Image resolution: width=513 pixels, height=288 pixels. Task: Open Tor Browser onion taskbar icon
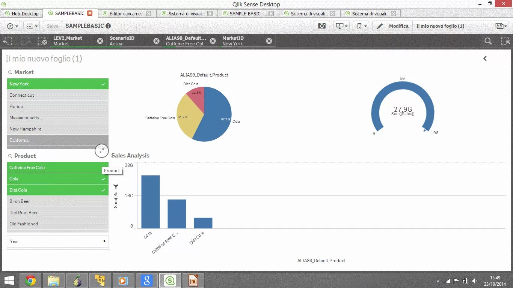click(77, 280)
